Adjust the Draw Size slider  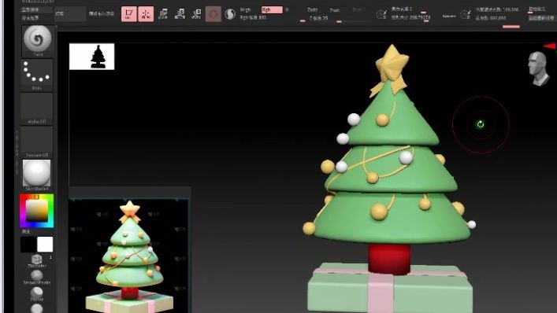tap(410, 18)
